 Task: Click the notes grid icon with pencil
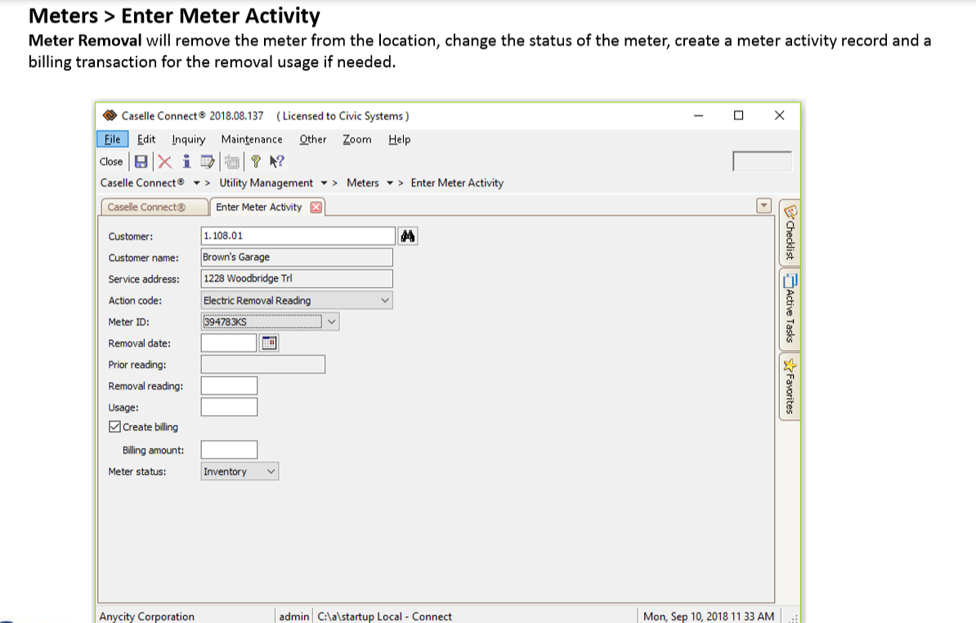click(207, 162)
